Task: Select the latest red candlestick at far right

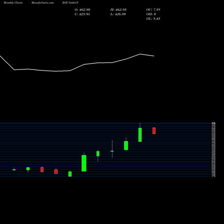Action: pyautogui.click(x=154, y=131)
